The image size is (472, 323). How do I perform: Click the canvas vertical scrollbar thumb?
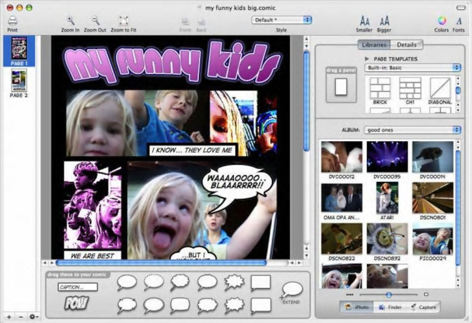tap(306, 101)
